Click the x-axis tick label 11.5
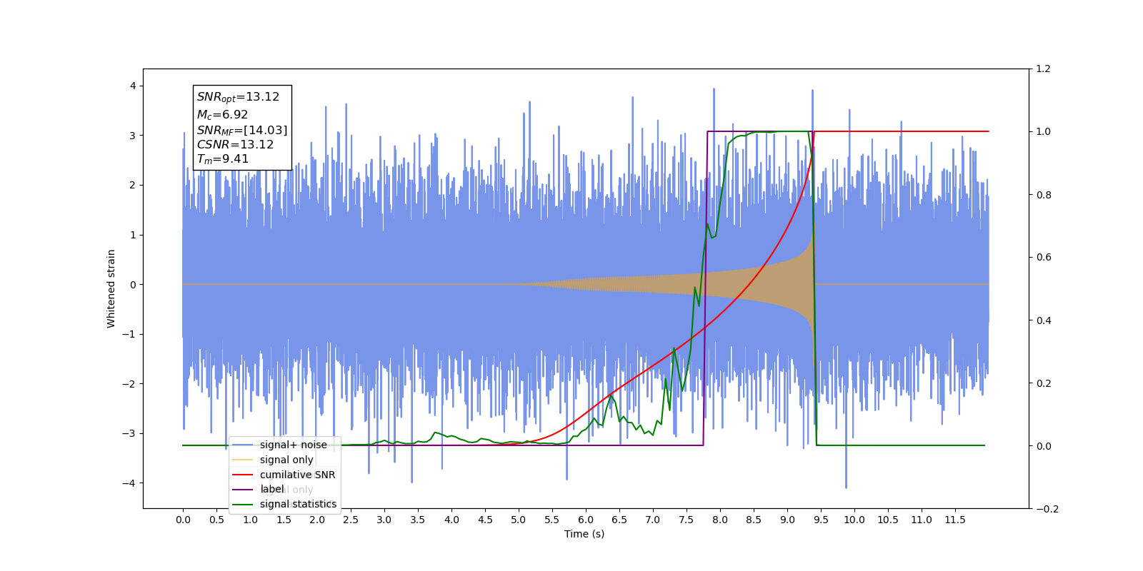 (955, 520)
